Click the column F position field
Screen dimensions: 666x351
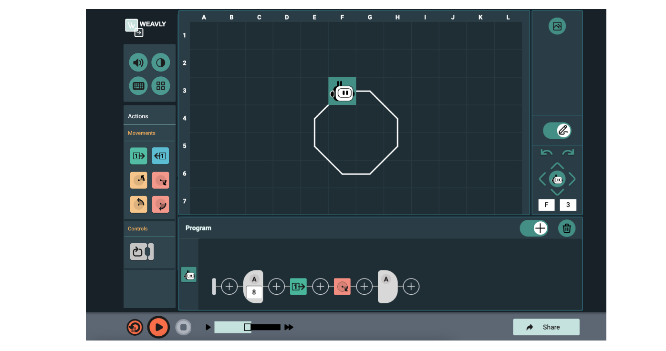546,205
